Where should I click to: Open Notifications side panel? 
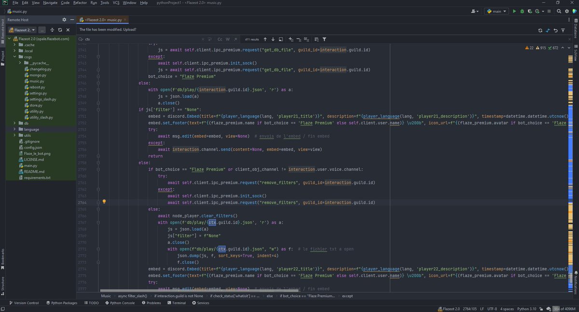[x=576, y=283]
